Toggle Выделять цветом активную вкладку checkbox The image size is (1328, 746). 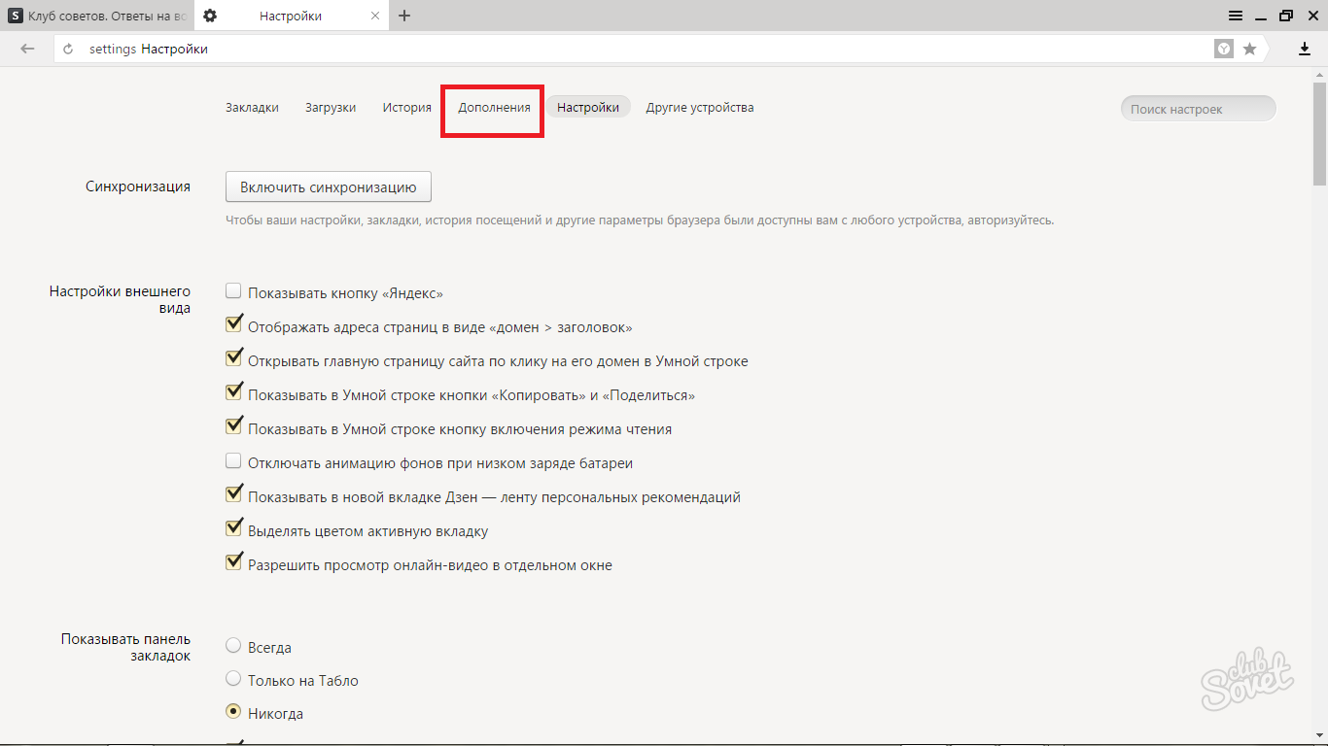tap(233, 528)
